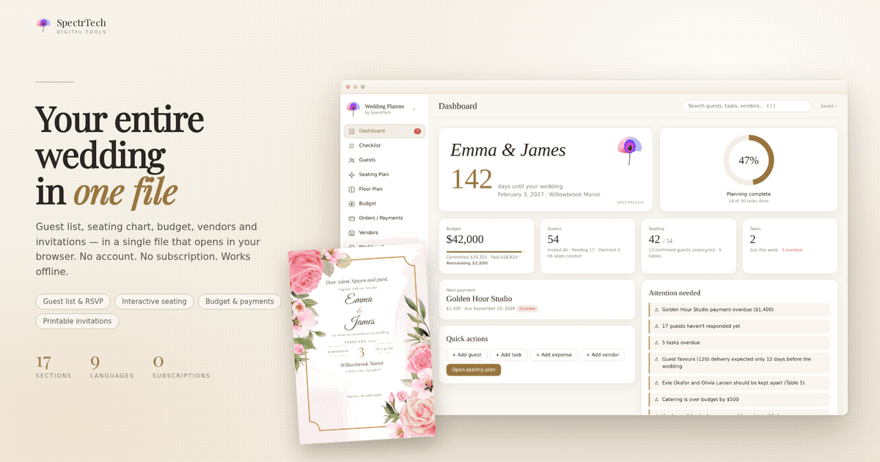Click the red notification badge on Dashboard

[x=417, y=131]
